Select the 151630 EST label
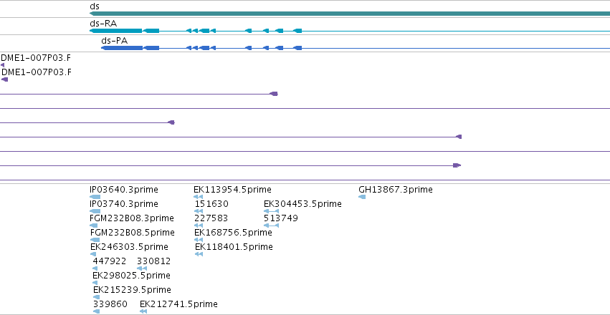Screen dimensions: 610x315 pyautogui.click(x=211, y=204)
